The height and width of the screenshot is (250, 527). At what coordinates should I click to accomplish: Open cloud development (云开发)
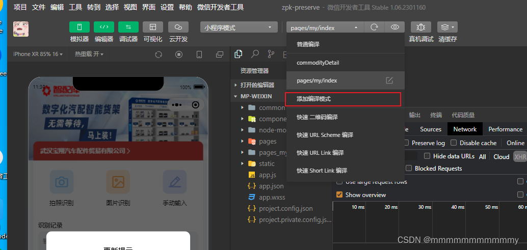[178, 27]
